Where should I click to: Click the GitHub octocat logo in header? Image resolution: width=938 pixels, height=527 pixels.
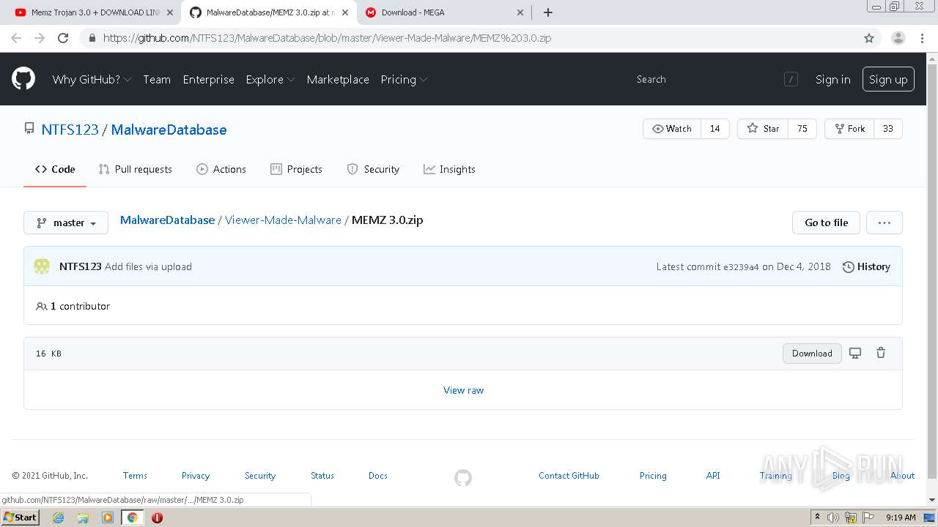pyautogui.click(x=23, y=79)
